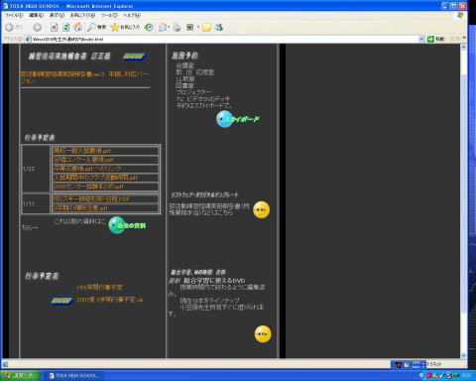Expand the Mail icon dropdown arrow
This screenshot has width=476, height=381.
169,28
